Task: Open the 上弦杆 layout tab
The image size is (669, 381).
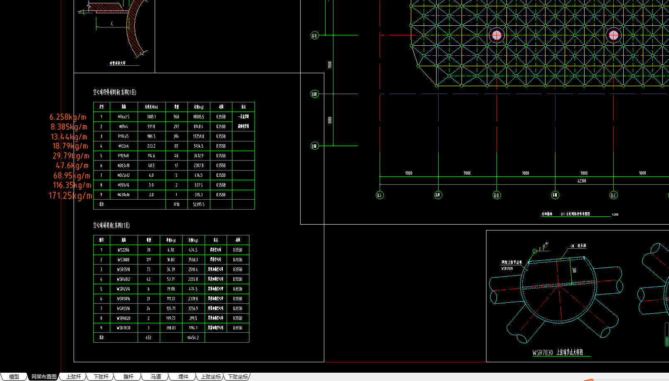Action: 74,377
